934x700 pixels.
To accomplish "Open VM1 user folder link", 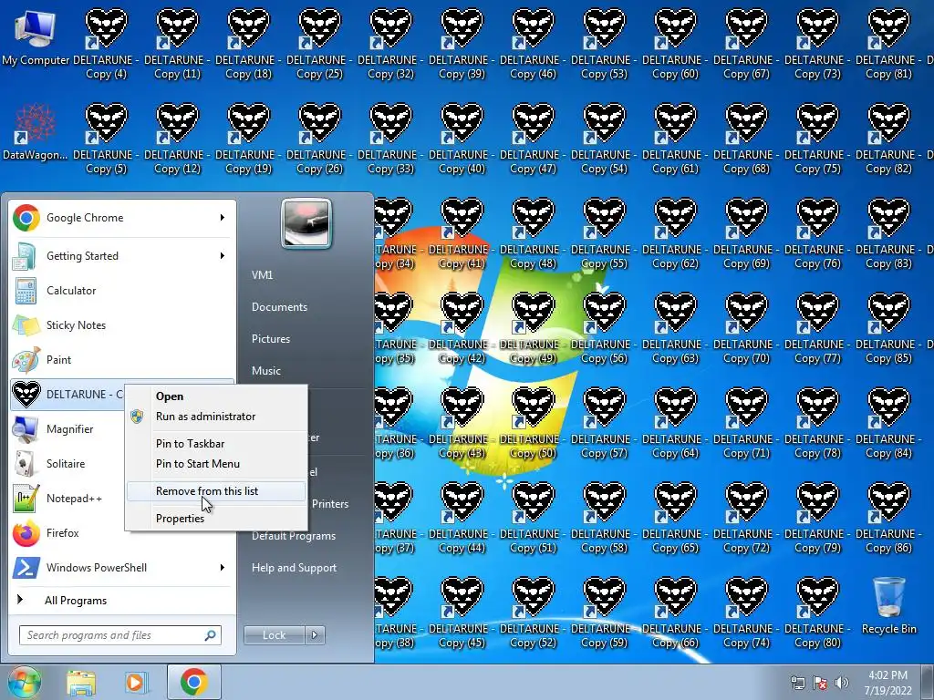I will tap(262, 275).
